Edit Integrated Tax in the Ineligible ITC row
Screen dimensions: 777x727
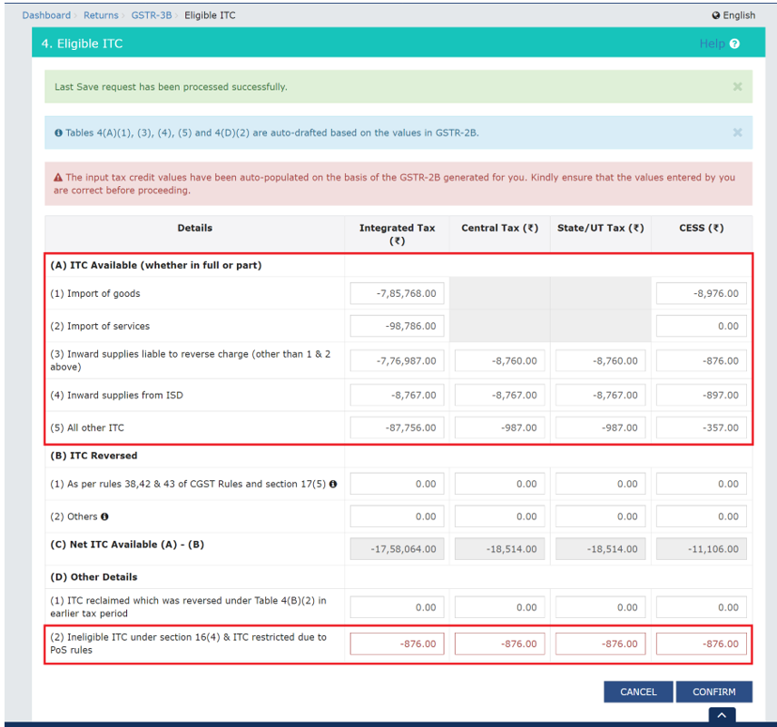[x=397, y=643]
